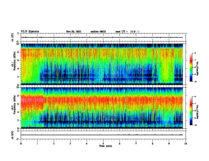
Task: Click the "-6" top label of ch.1 colorbar
Action: (195, 53)
